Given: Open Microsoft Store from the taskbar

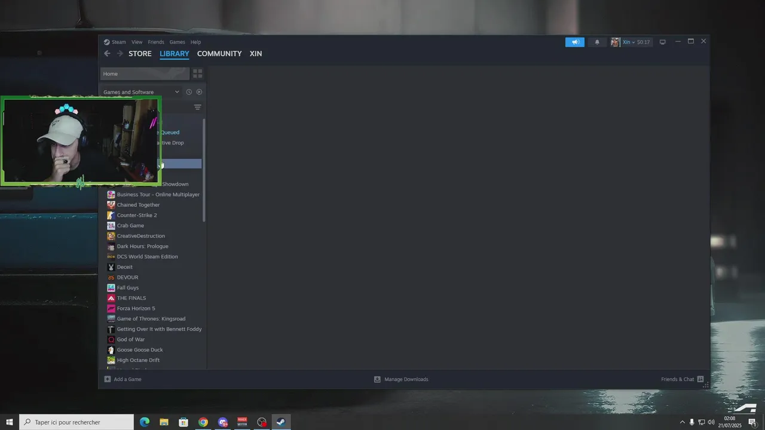Looking at the screenshot, I should coord(183,422).
